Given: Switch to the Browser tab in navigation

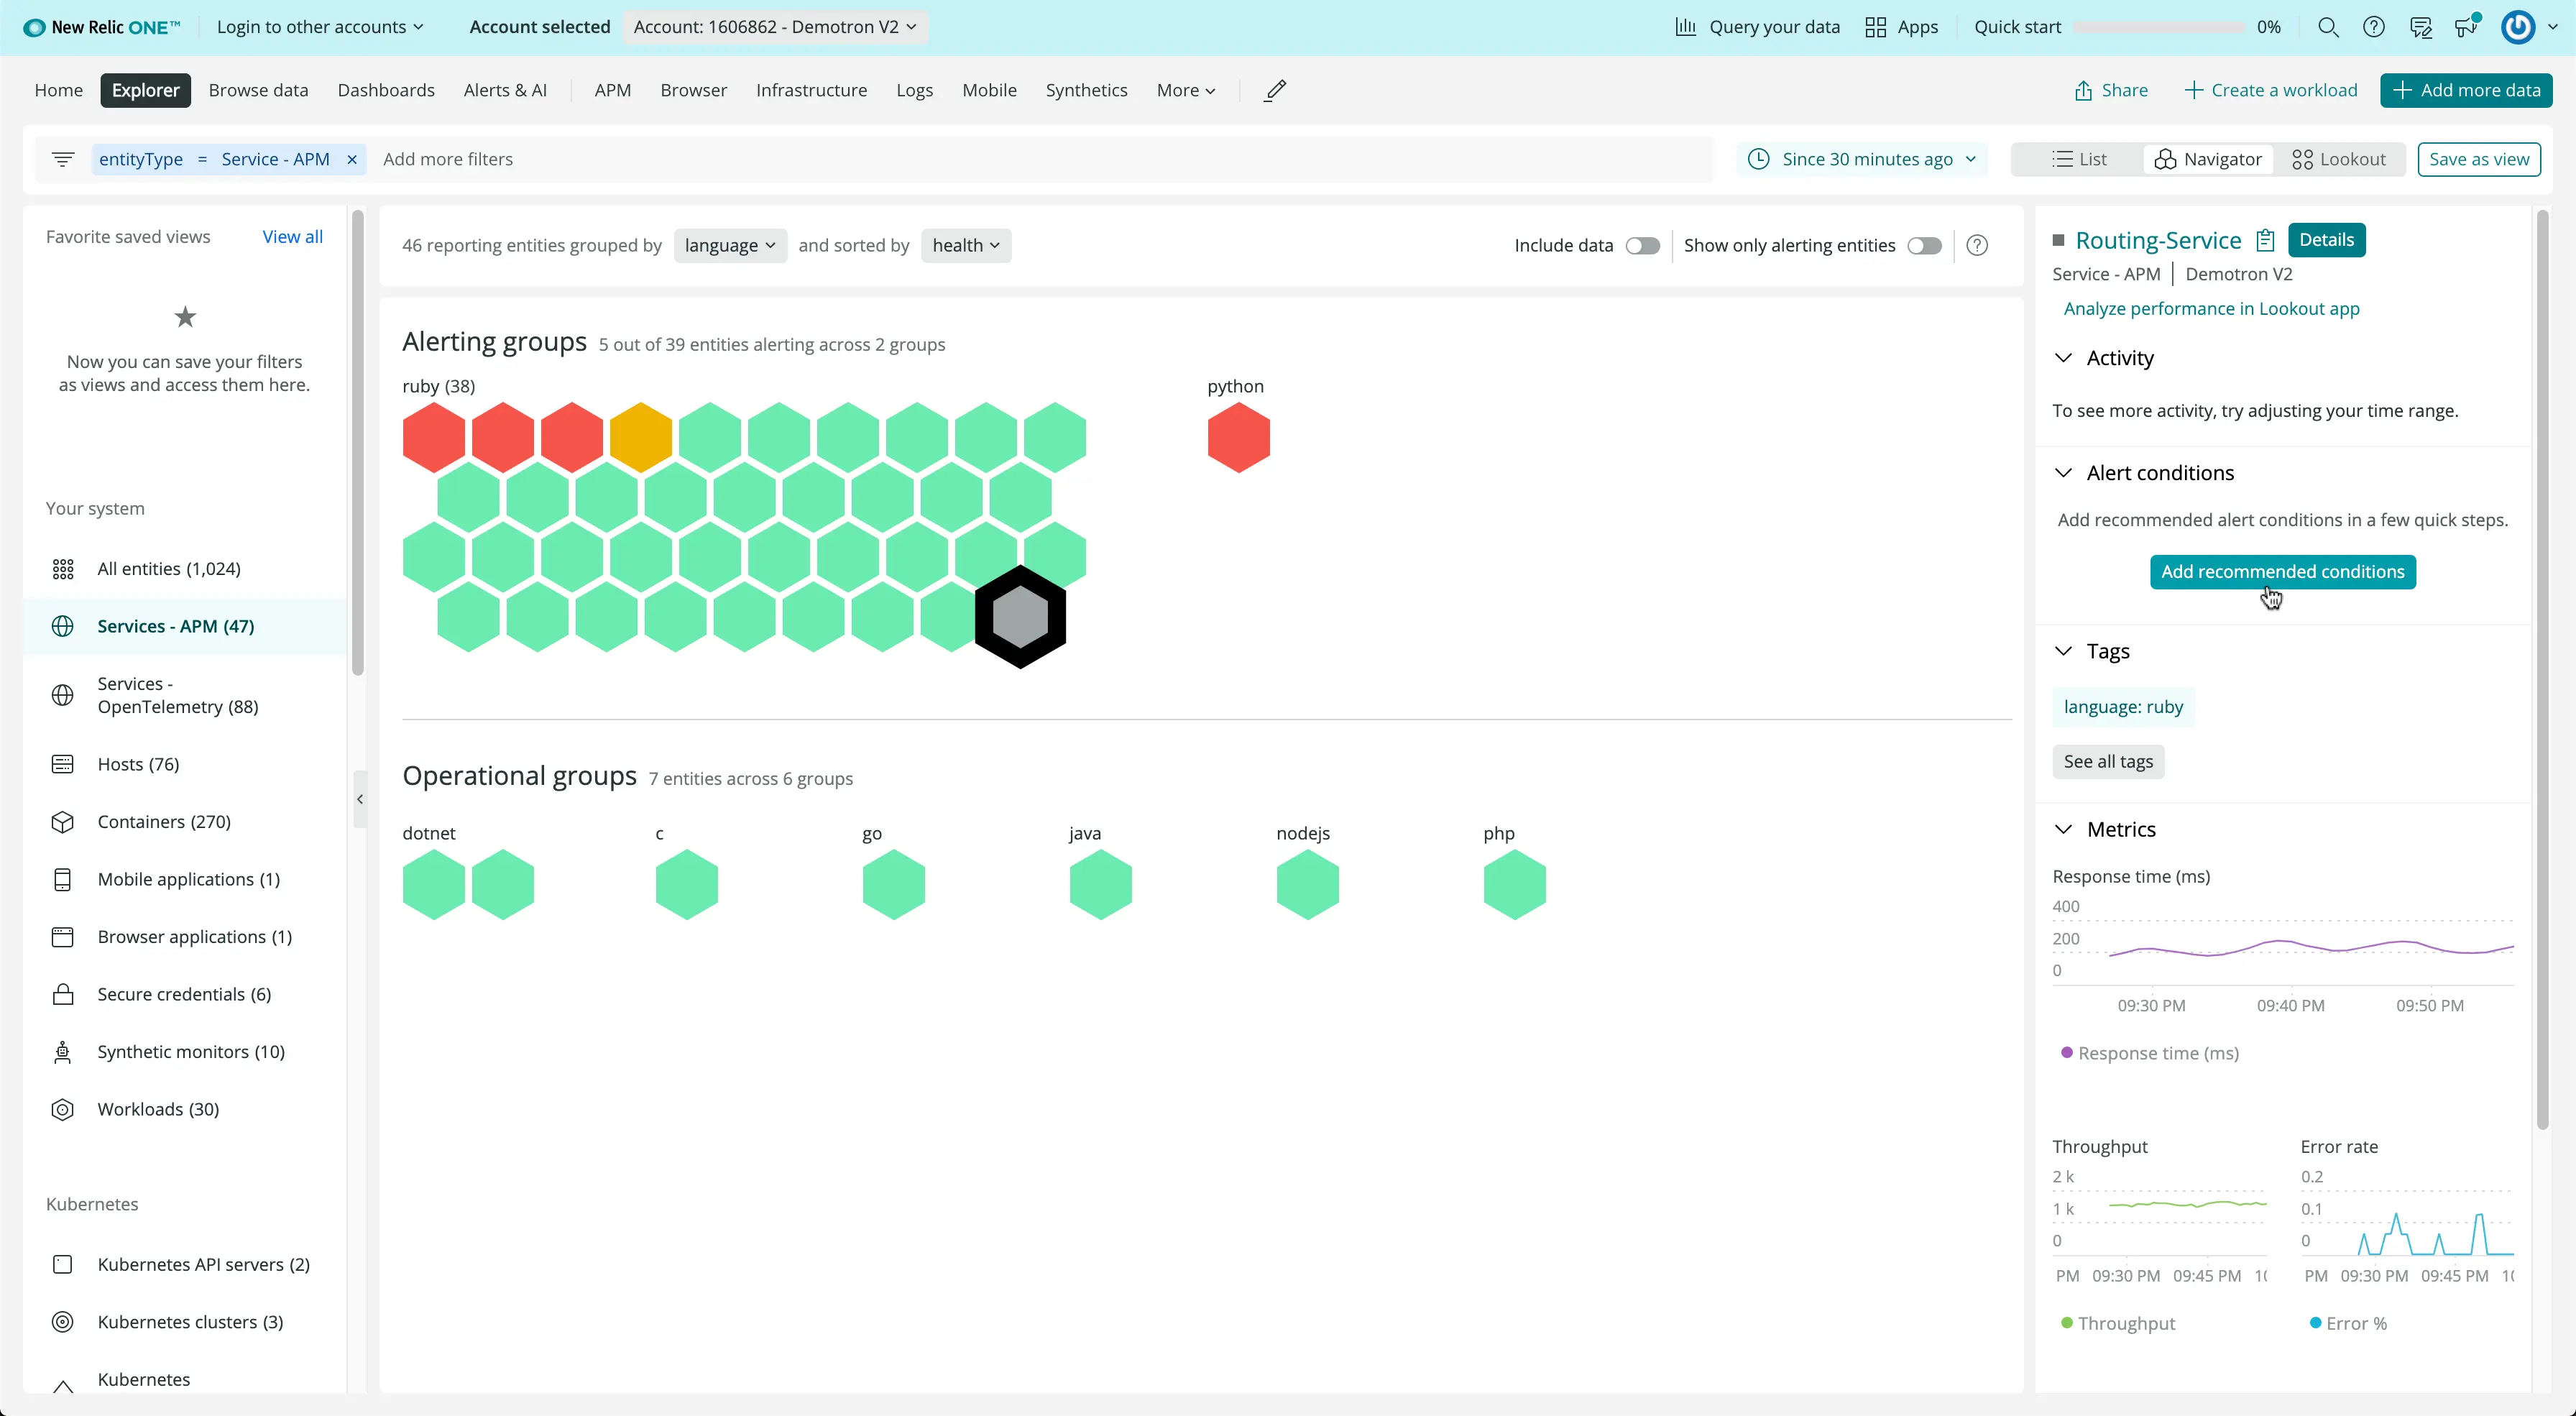Looking at the screenshot, I should 693,90.
